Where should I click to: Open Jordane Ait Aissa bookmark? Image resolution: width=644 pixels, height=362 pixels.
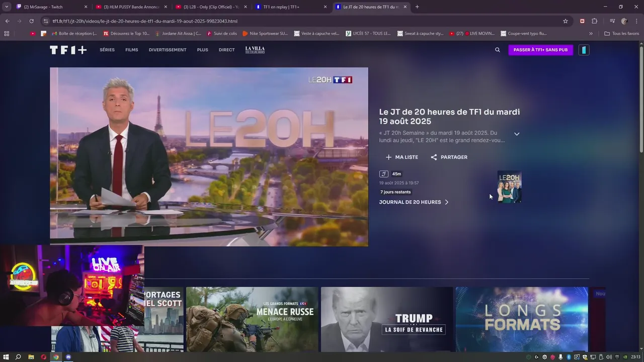click(x=178, y=34)
